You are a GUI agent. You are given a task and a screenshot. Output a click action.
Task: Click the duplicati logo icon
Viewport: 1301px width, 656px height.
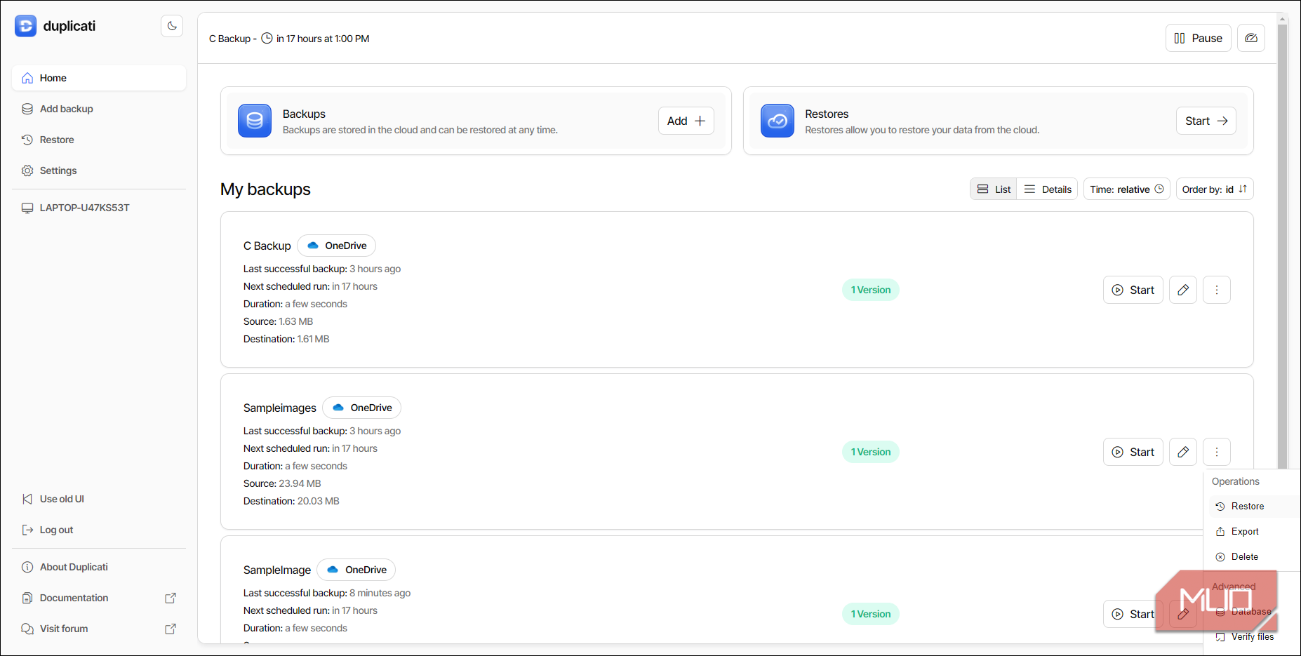[x=25, y=26]
